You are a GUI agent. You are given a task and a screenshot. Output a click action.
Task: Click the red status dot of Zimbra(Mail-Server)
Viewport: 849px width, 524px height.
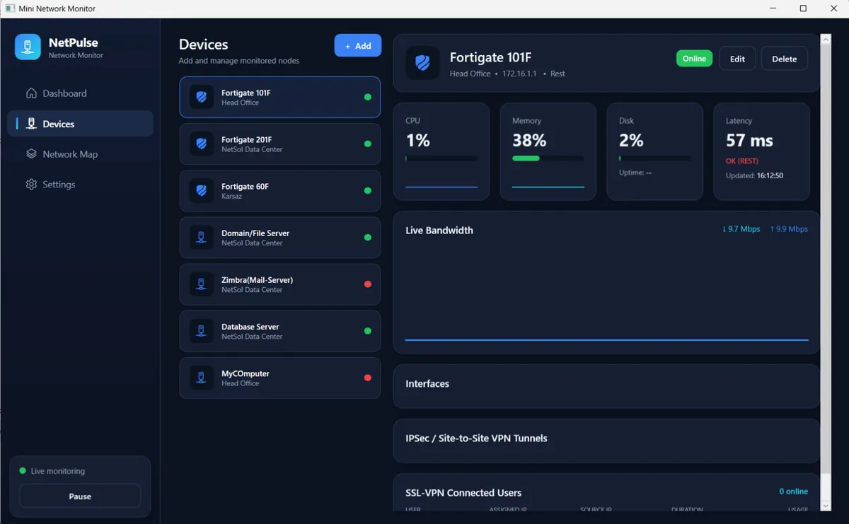pos(367,284)
